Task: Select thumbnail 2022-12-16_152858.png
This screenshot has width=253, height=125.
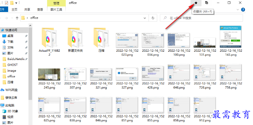Action: point(179,110)
